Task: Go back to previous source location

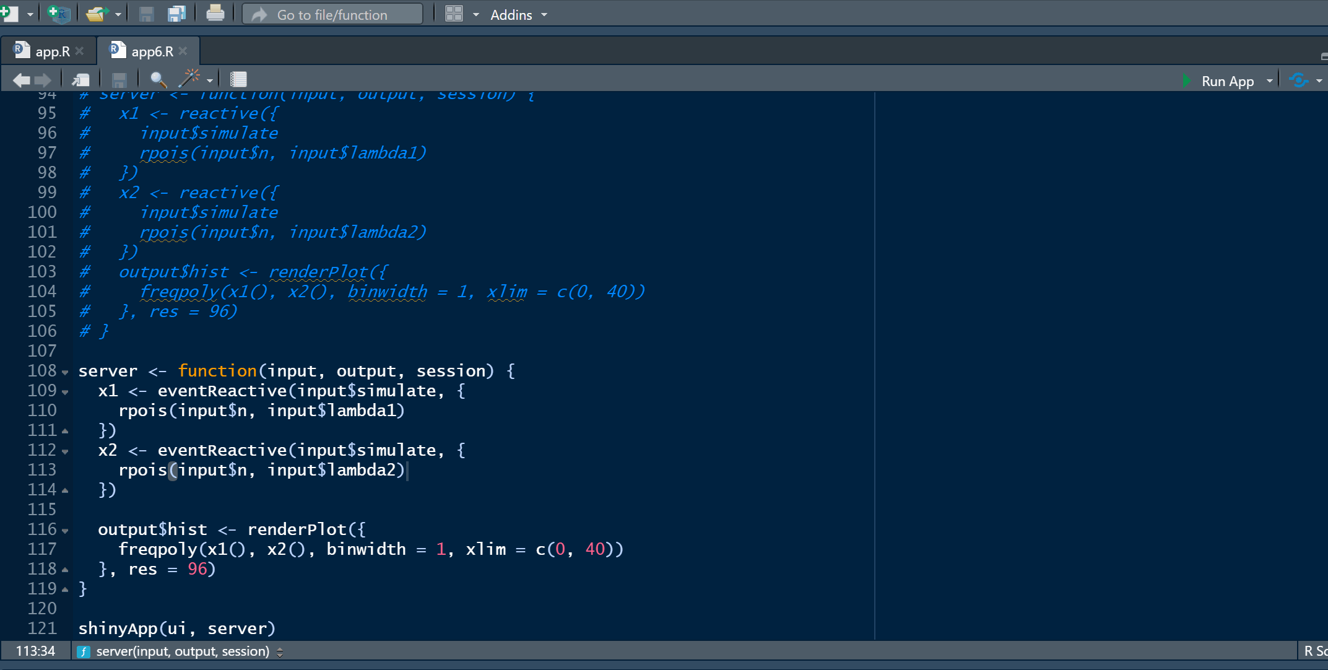Action: 21,80
